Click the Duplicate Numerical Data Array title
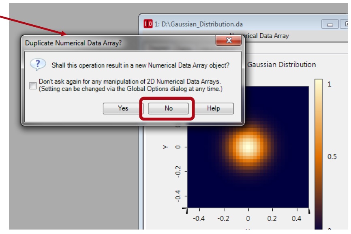 pyautogui.click(x=73, y=43)
